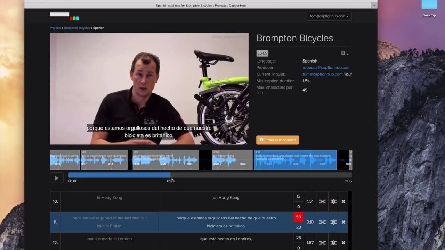445x250 pixels.
Task: Play the video with the play button
Action: pyautogui.click(x=57, y=178)
